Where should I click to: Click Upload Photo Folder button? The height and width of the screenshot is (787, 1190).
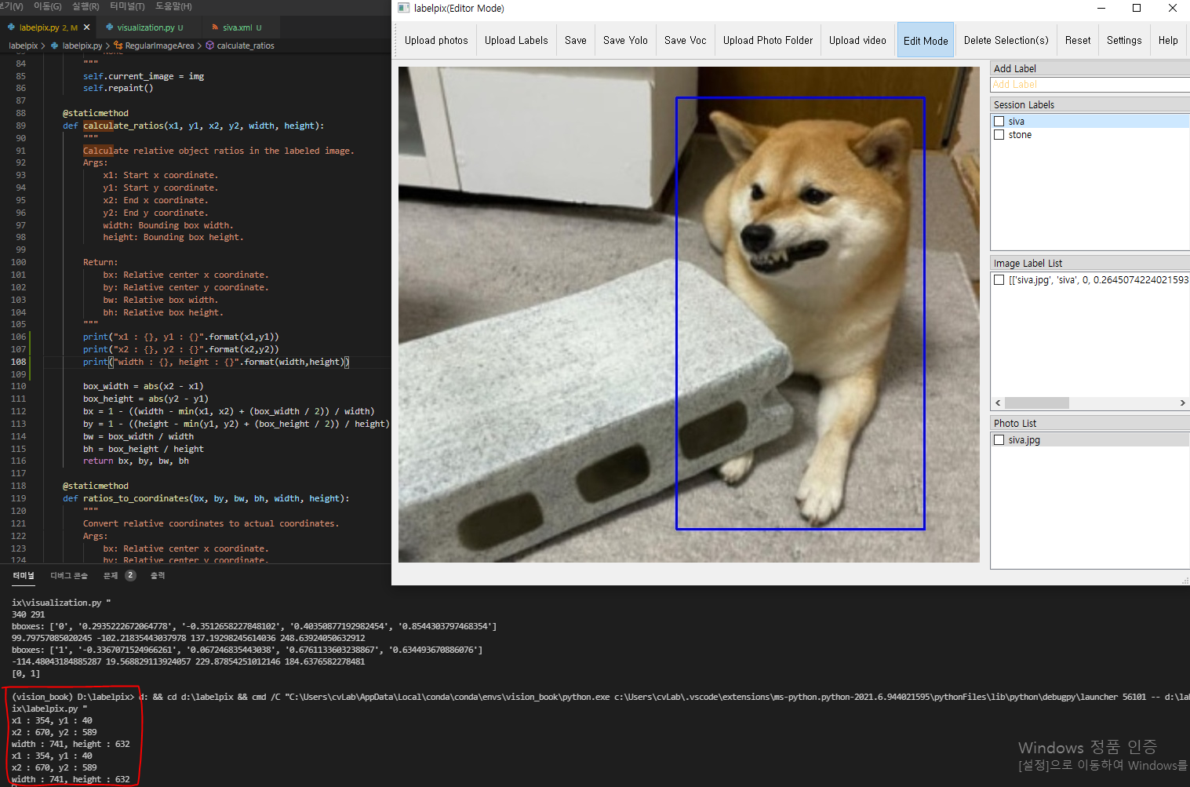tap(768, 40)
